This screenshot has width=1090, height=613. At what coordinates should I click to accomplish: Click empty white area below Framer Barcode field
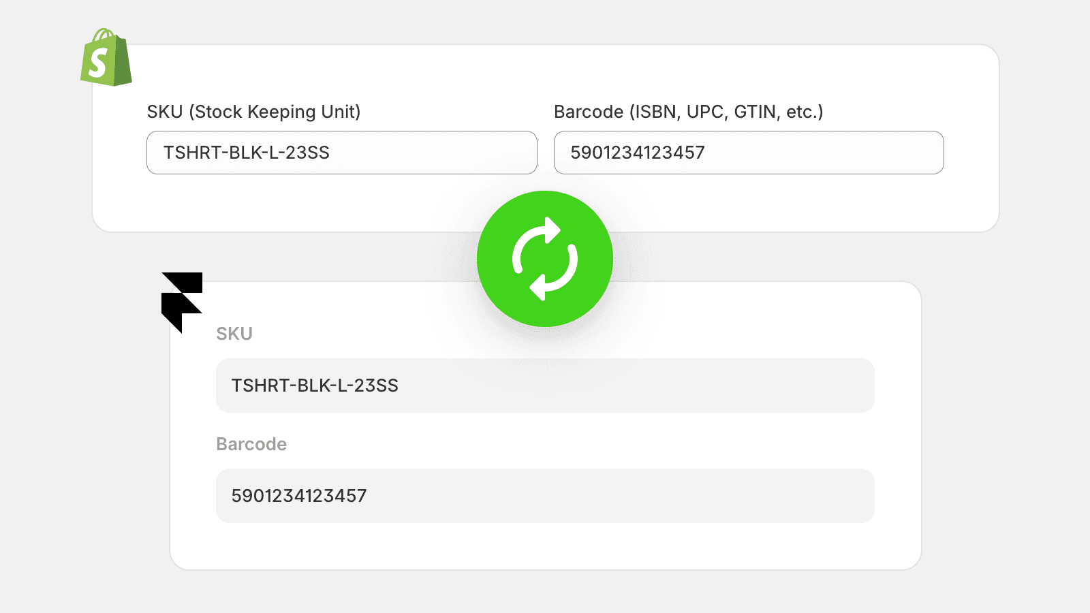click(x=545, y=546)
